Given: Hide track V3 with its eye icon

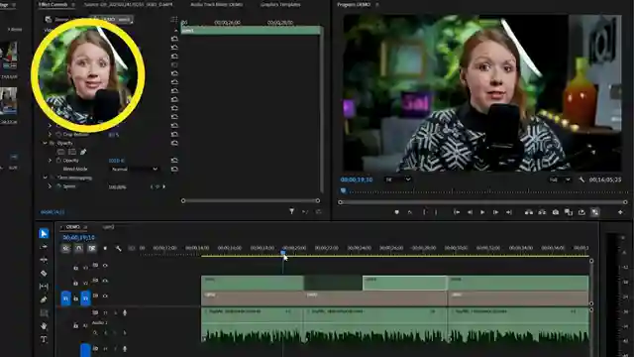Looking at the screenshot, I should click(105, 266).
